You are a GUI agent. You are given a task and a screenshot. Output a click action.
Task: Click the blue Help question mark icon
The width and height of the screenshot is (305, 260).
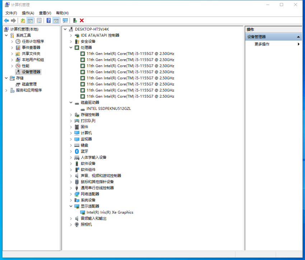tap(49, 20)
